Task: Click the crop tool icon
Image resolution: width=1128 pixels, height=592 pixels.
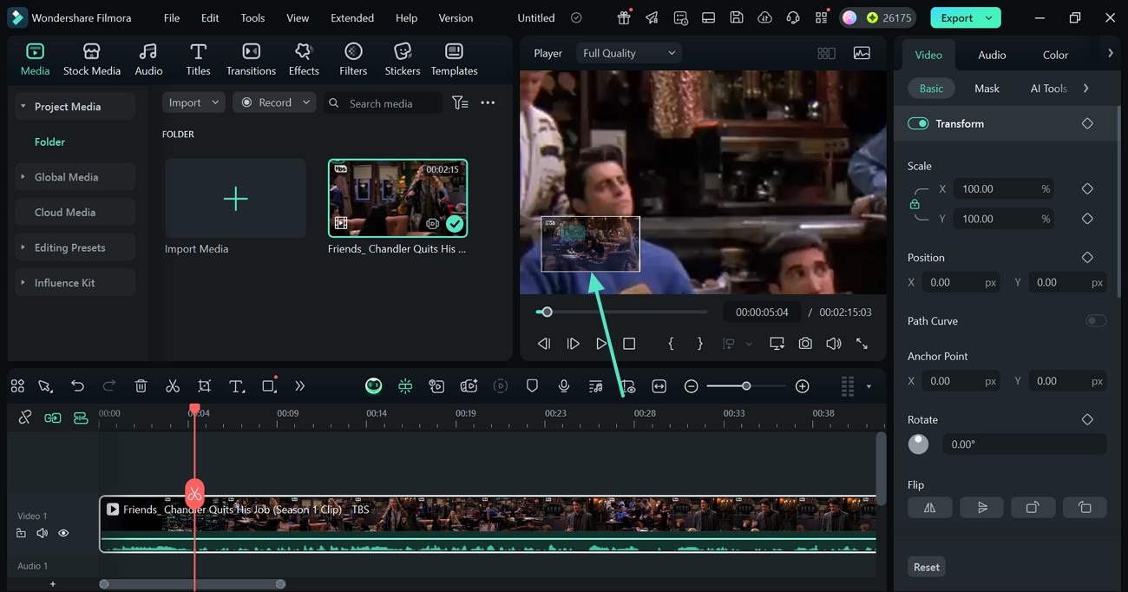Action: coord(204,385)
